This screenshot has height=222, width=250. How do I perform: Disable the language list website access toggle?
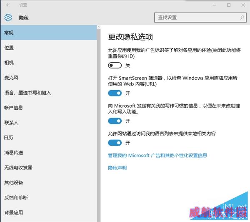(x=115, y=143)
